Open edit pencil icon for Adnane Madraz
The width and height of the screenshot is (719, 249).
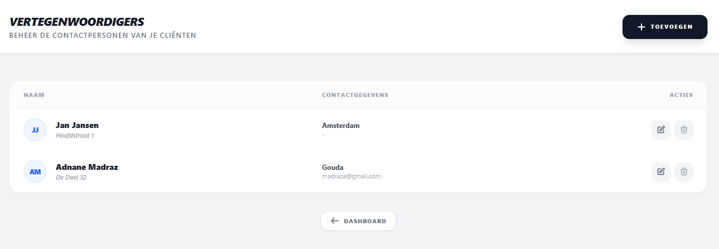pyautogui.click(x=660, y=172)
